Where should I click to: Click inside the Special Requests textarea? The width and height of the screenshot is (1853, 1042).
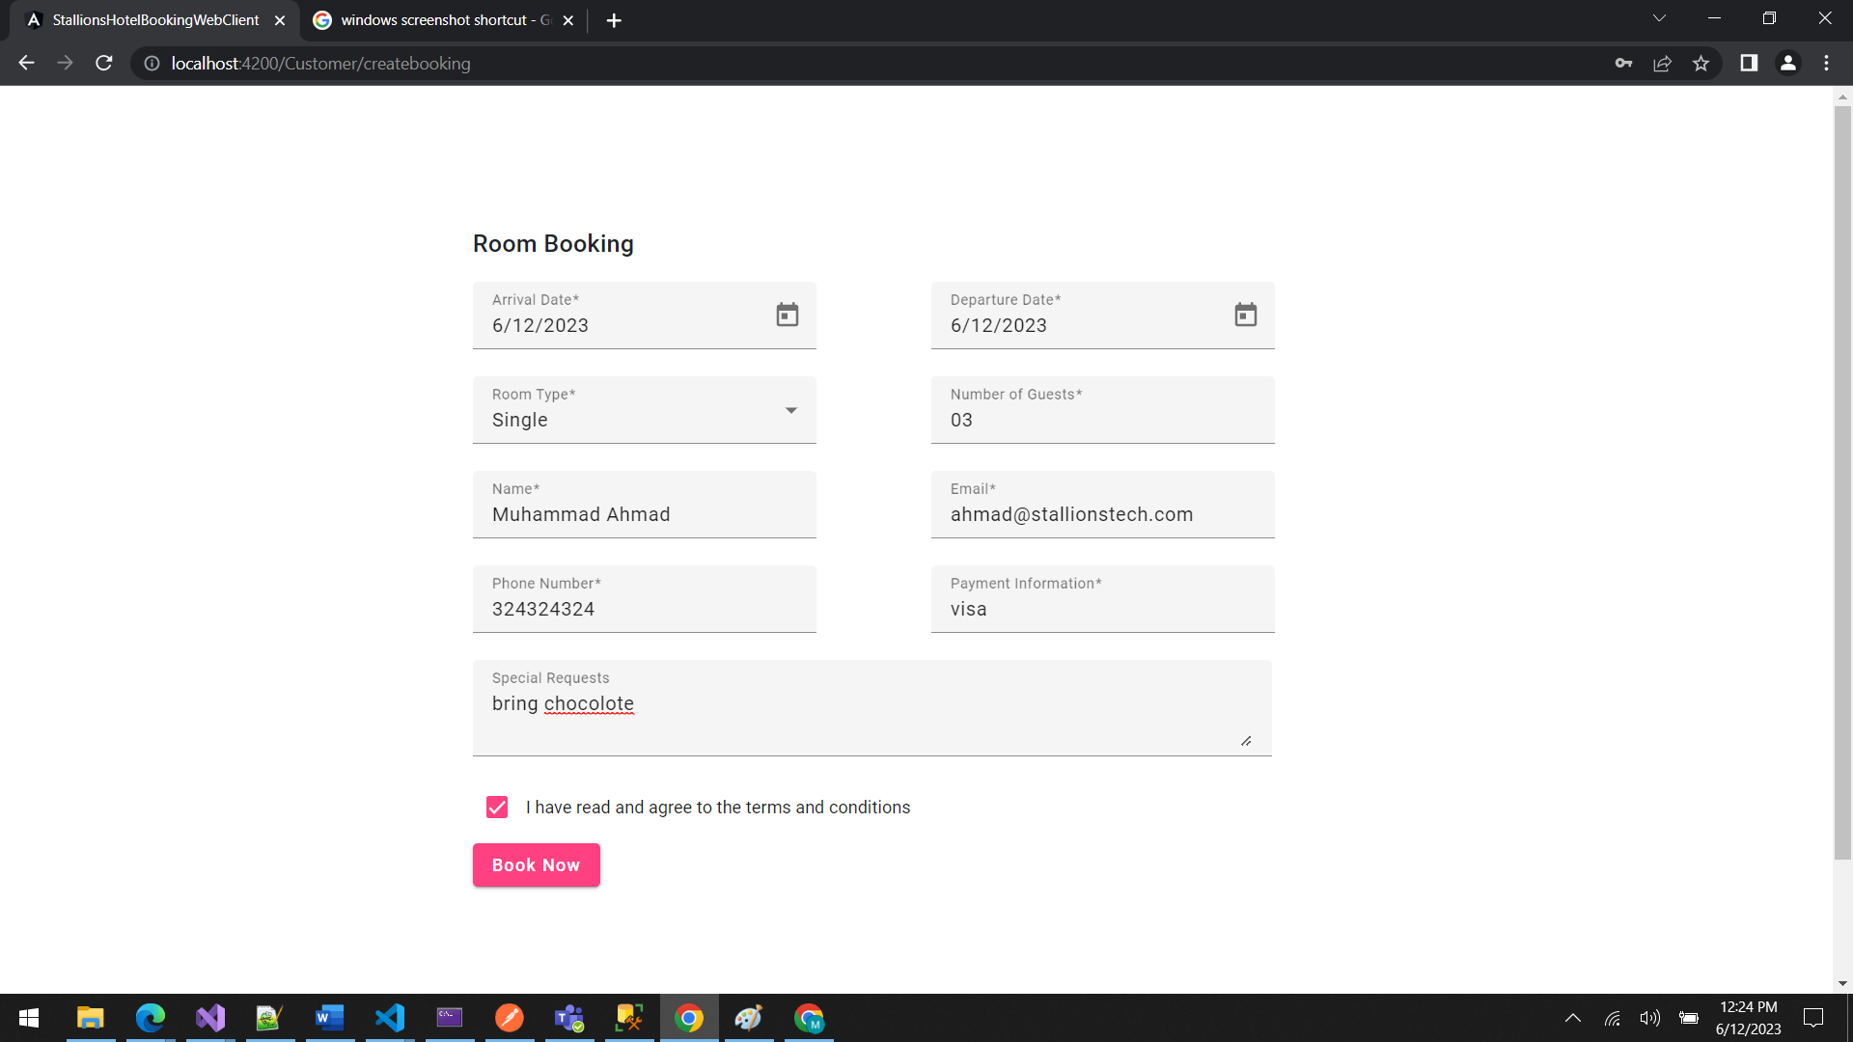pos(872,708)
